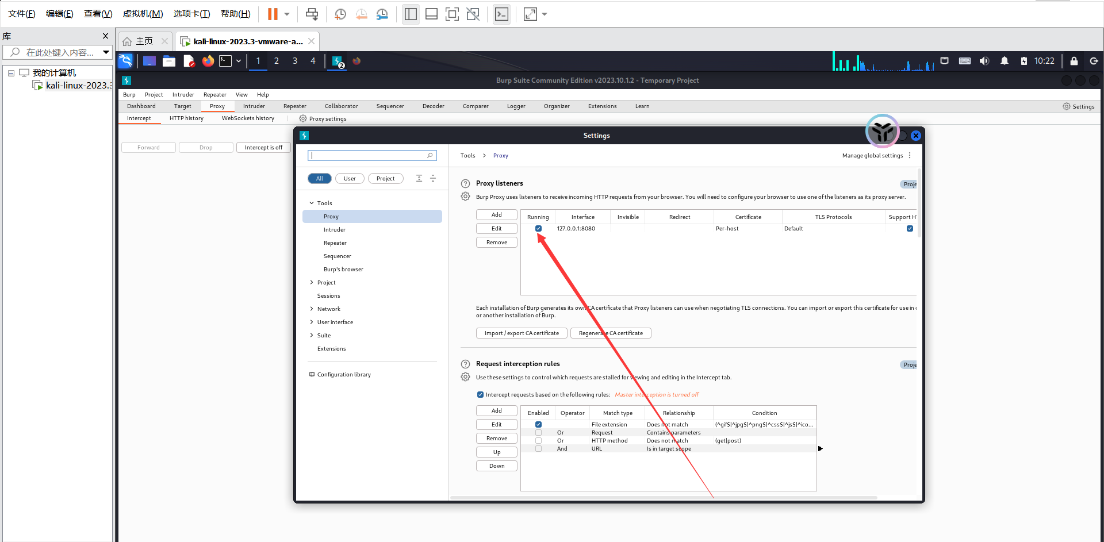Launch Firefox from the Kali panel
Viewport: 1104px width, 542px height.
click(208, 61)
